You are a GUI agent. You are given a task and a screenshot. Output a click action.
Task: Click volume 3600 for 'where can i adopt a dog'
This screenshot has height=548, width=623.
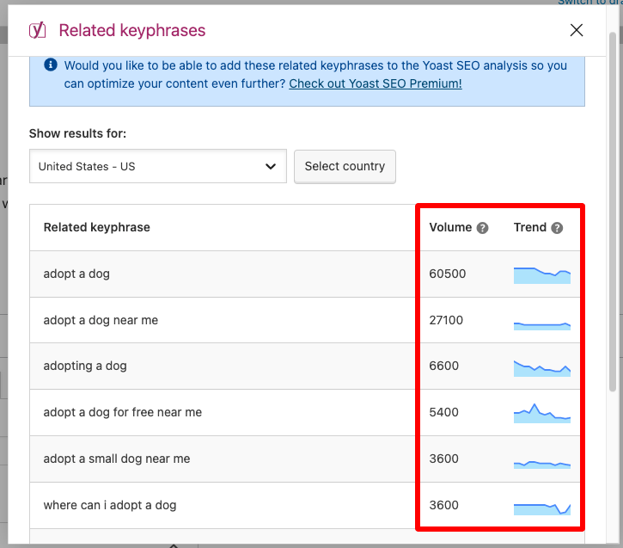(x=443, y=505)
